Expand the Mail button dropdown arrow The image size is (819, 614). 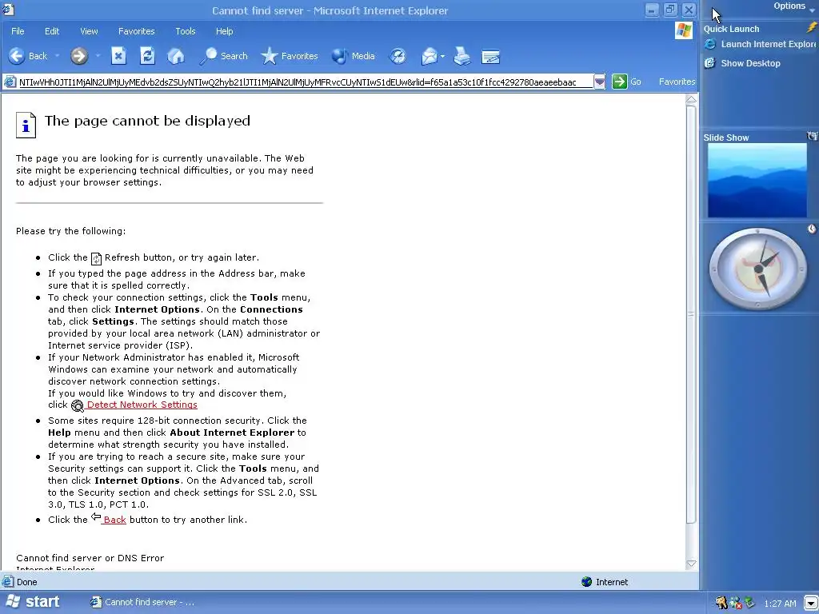click(442, 56)
